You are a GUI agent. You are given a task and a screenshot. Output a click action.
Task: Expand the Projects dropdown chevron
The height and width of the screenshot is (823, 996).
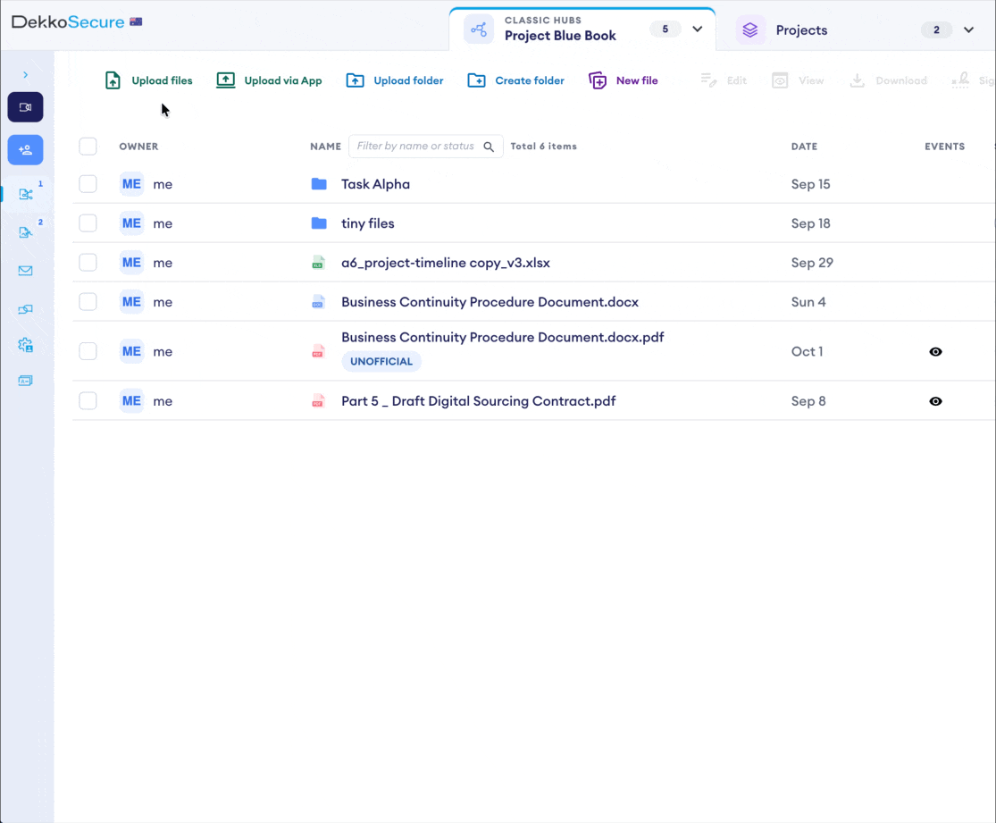click(x=968, y=29)
